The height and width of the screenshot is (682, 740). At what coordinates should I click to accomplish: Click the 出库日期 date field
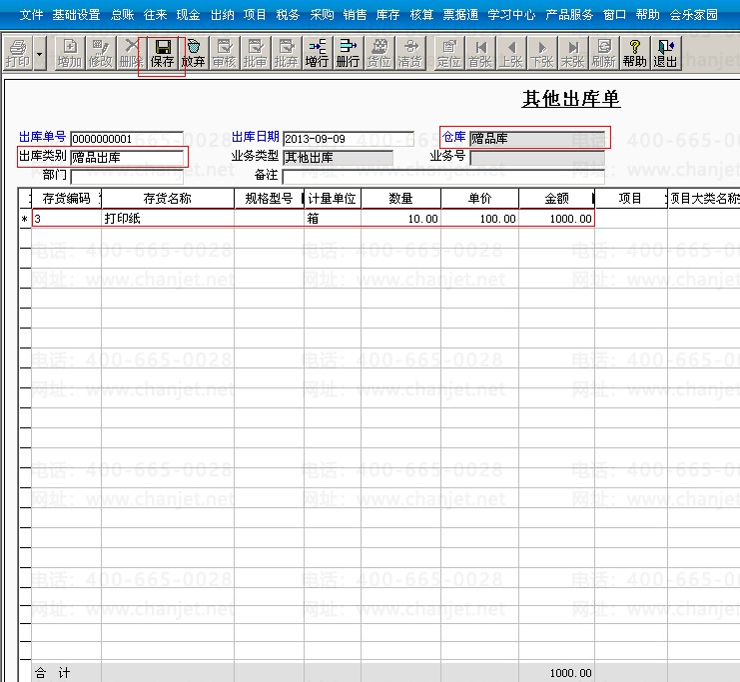tap(348, 139)
